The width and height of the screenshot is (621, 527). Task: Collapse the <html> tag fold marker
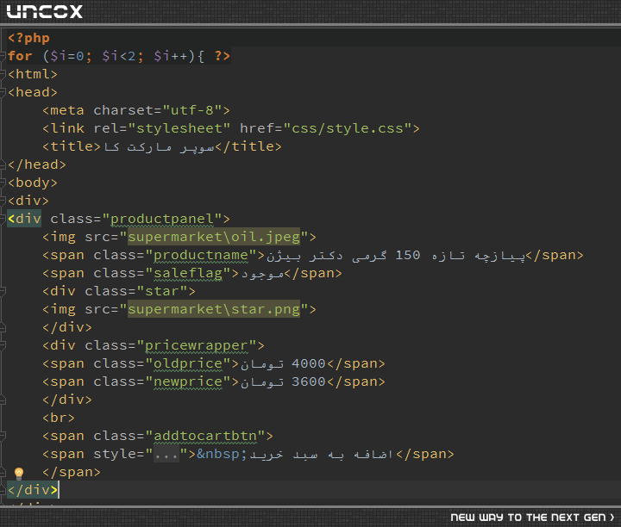[3, 74]
